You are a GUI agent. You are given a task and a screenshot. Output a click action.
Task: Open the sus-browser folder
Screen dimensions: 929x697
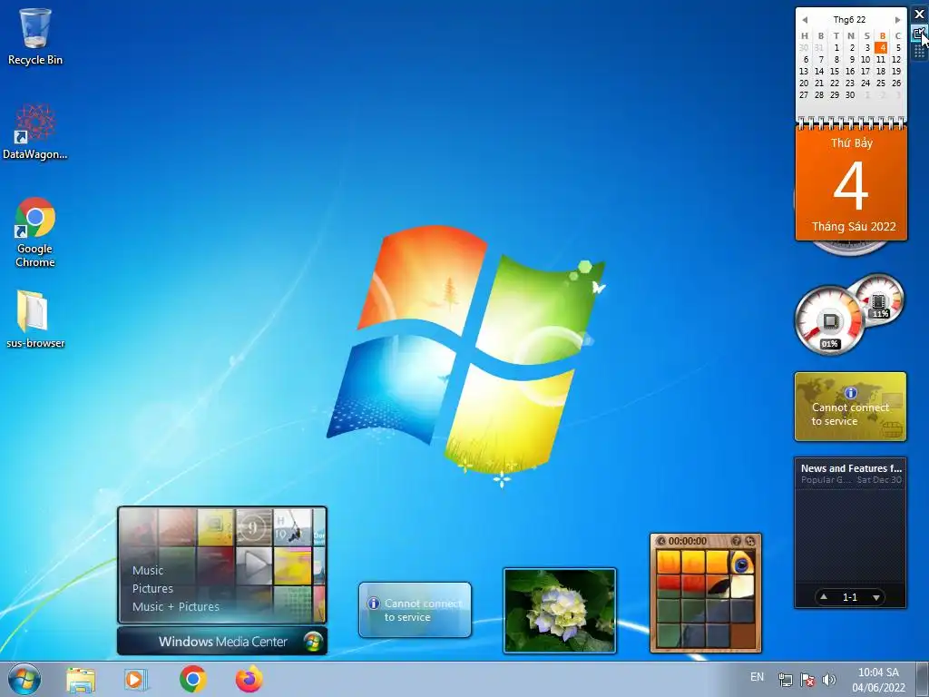click(x=35, y=319)
